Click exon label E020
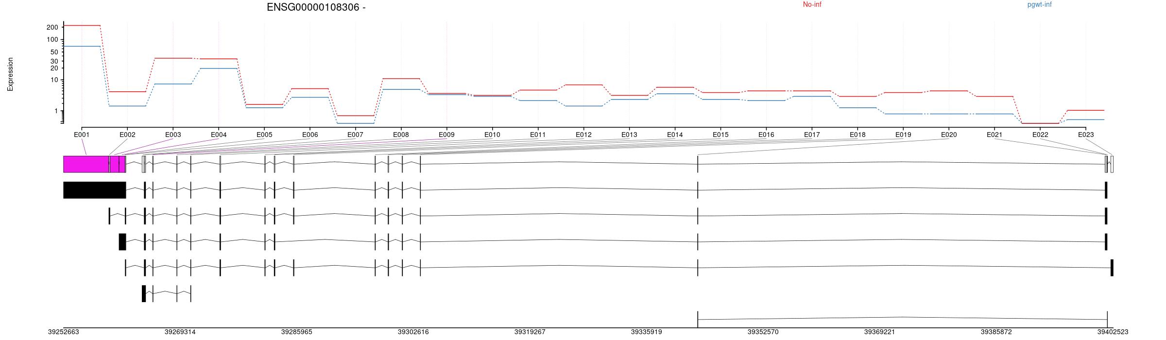This screenshot has width=1166, height=340. (949, 135)
